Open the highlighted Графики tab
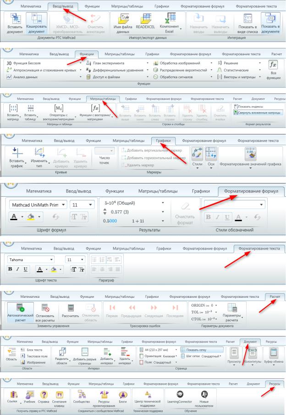Screen dimensions: 286x415 [x=163, y=141]
